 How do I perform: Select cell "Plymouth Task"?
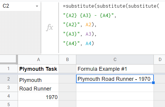click(x=38, y=69)
